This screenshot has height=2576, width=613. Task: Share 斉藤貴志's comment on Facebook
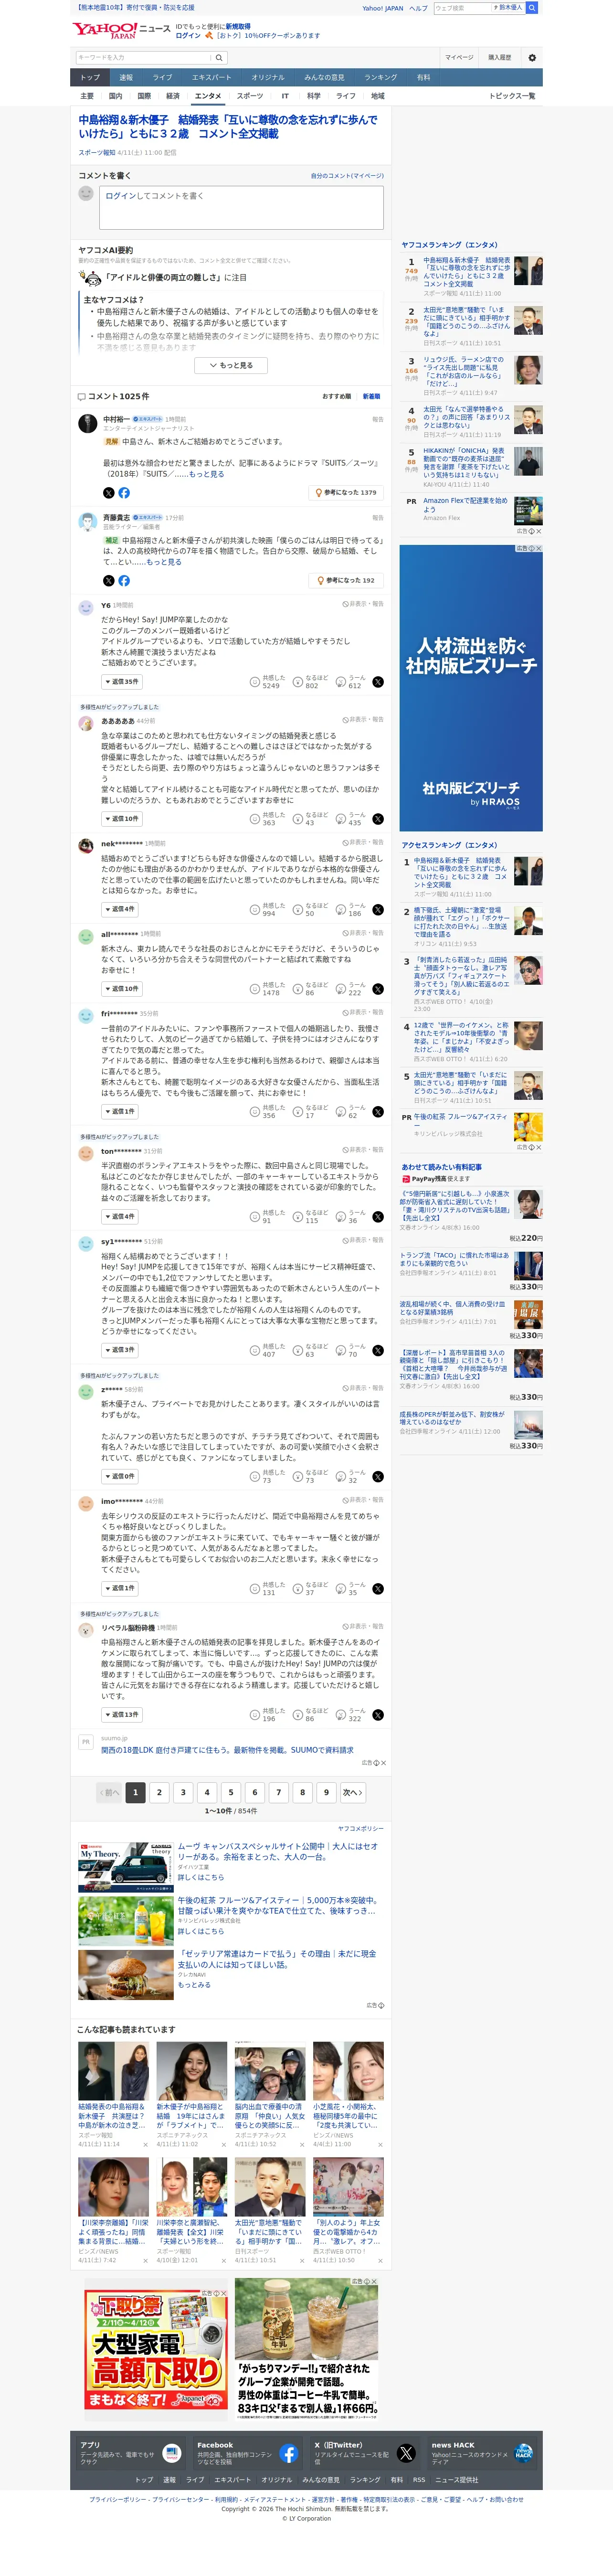[124, 580]
